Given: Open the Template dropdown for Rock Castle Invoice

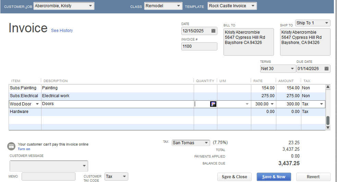Looking at the screenshot, I should click(253, 6).
